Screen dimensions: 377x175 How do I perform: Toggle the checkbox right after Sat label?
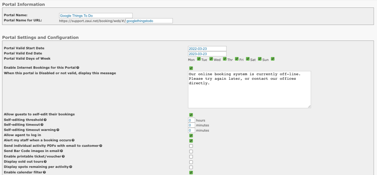coord(260,59)
